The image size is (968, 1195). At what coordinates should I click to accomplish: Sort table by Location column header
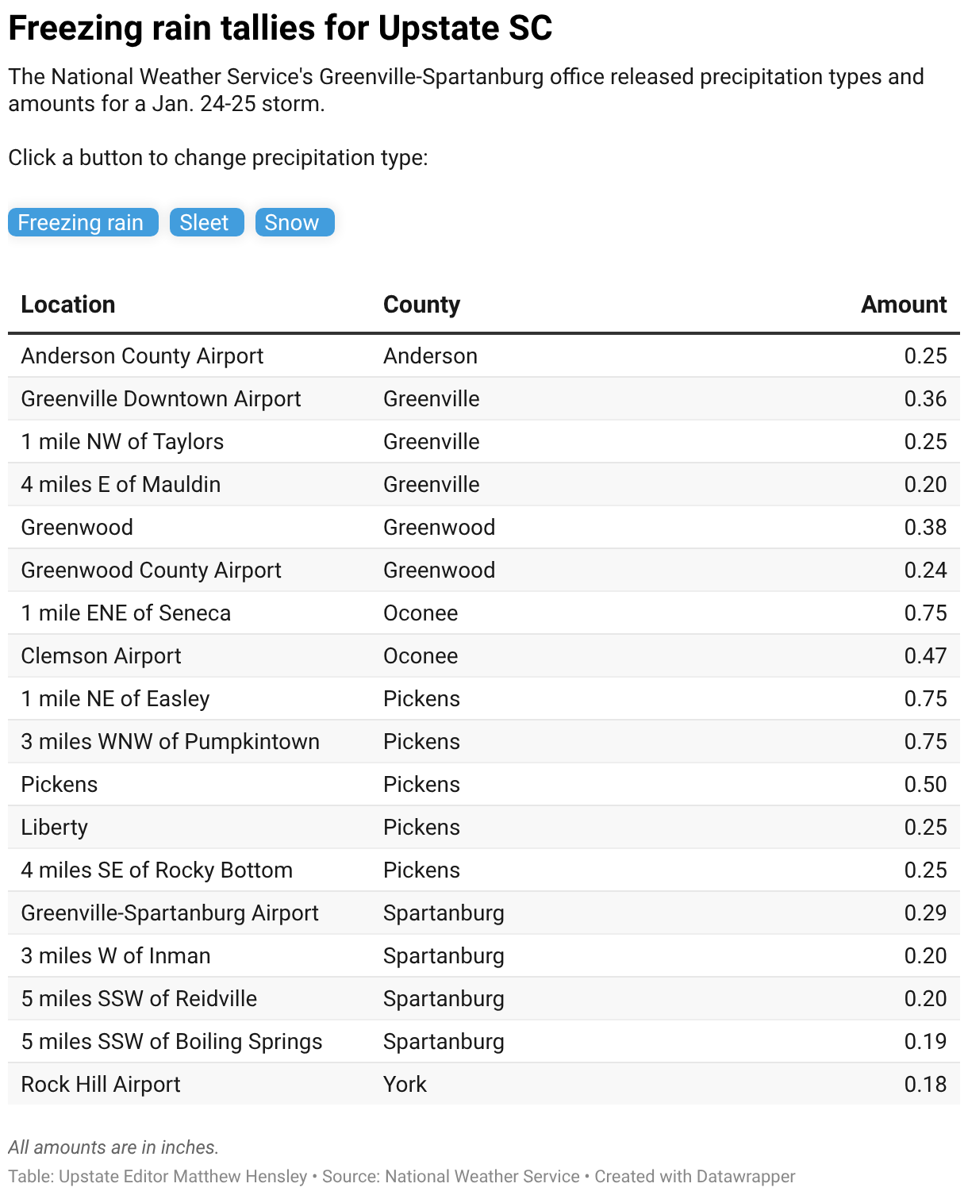click(x=68, y=305)
